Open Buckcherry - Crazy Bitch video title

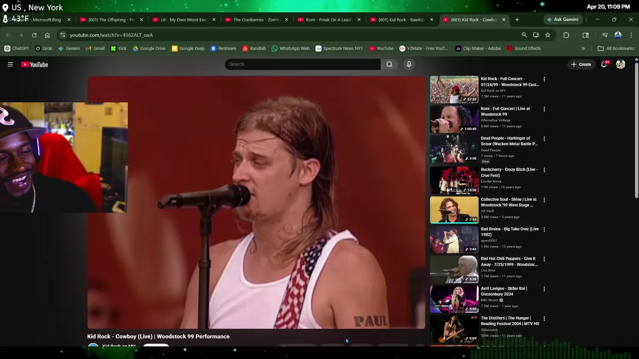509,173
